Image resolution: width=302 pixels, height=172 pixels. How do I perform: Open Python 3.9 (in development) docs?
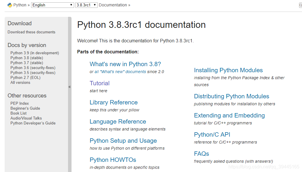[35, 53]
